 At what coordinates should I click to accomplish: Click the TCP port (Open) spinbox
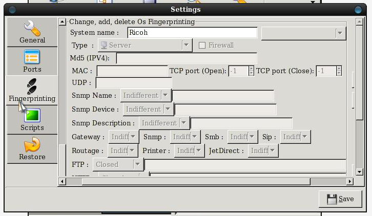tap(241, 71)
